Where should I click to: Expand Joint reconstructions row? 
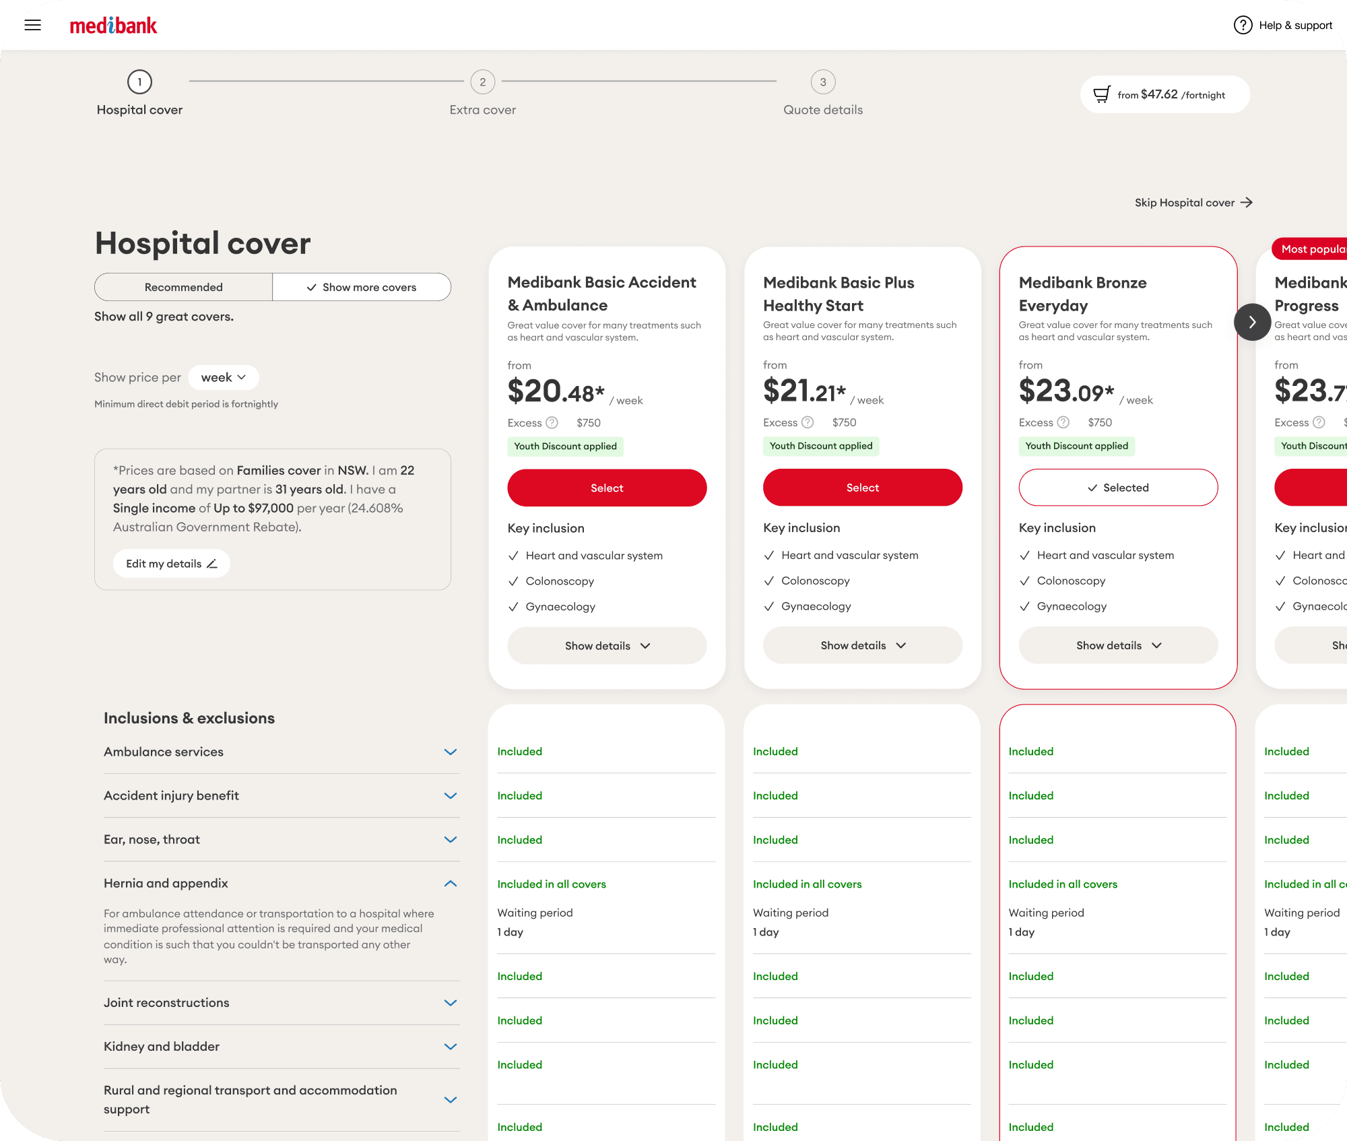[281, 1003]
